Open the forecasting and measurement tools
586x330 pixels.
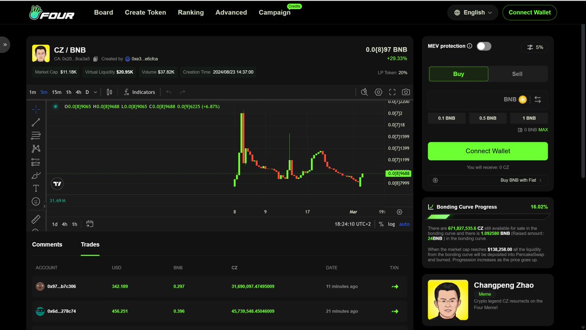[x=36, y=162]
